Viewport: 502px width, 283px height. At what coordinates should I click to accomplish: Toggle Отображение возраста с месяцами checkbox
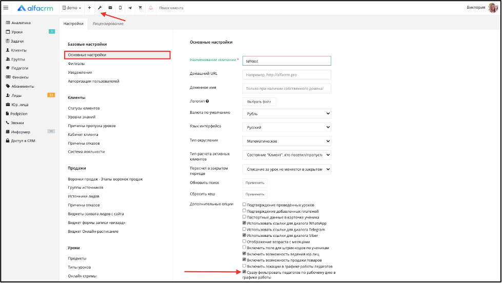click(x=244, y=241)
